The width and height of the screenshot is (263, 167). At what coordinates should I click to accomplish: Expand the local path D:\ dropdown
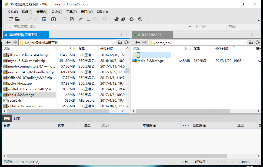click(x=114, y=43)
